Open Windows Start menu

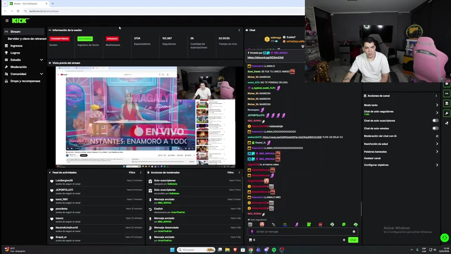tap(172, 250)
